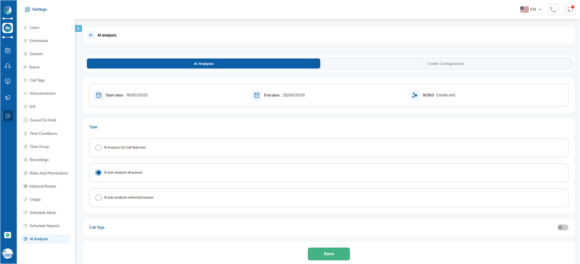580x264 pixels.
Task: Switch to the Credit Configuration tab
Action: point(446,64)
